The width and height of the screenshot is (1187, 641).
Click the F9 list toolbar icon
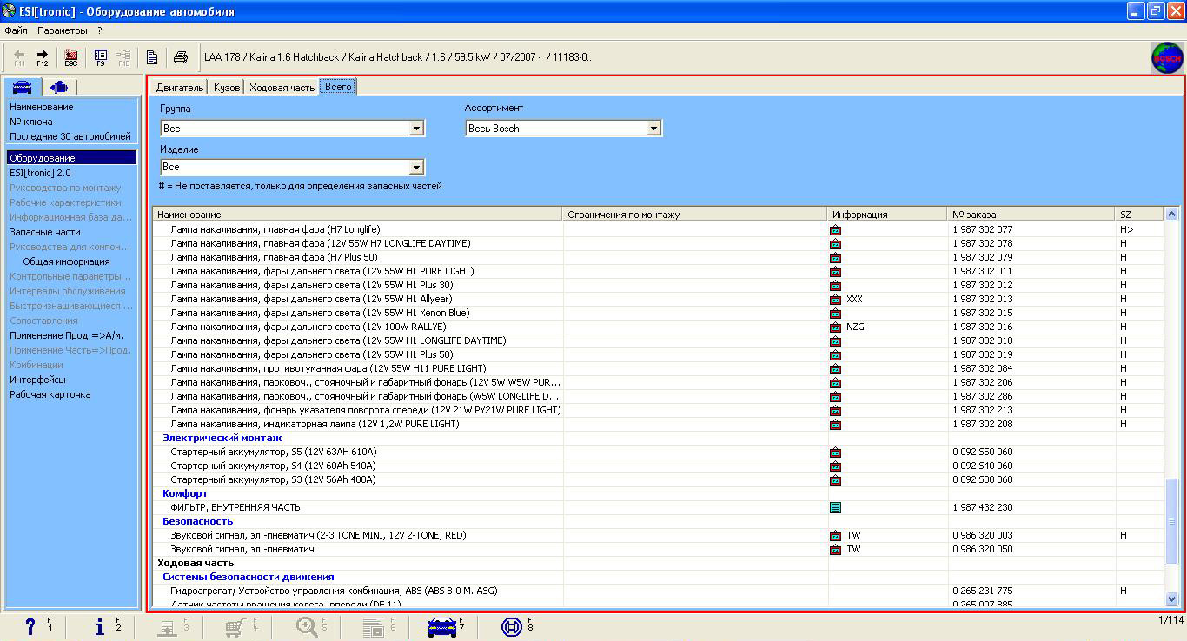pos(101,57)
